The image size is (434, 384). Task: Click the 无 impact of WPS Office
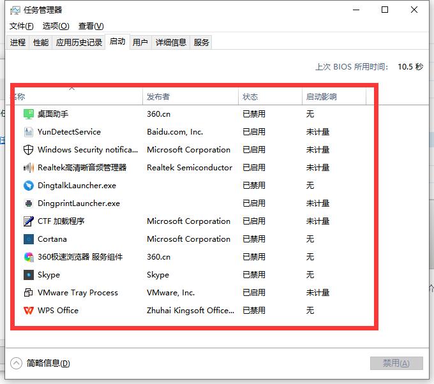(310, 311)
